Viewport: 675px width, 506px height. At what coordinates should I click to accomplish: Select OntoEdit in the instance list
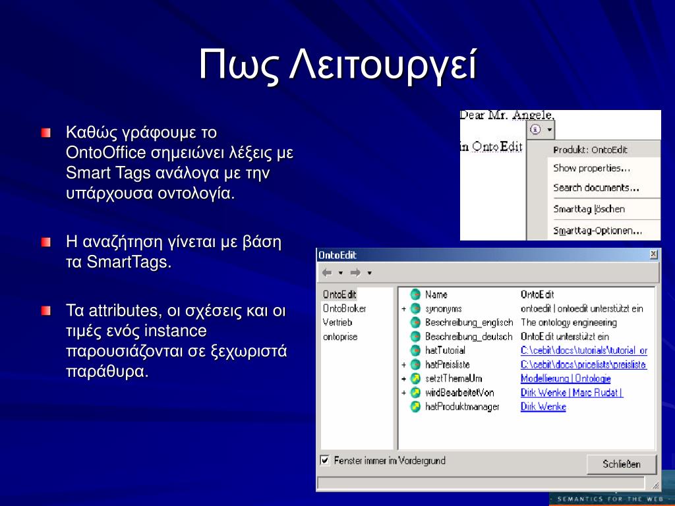tap(339, 295)
